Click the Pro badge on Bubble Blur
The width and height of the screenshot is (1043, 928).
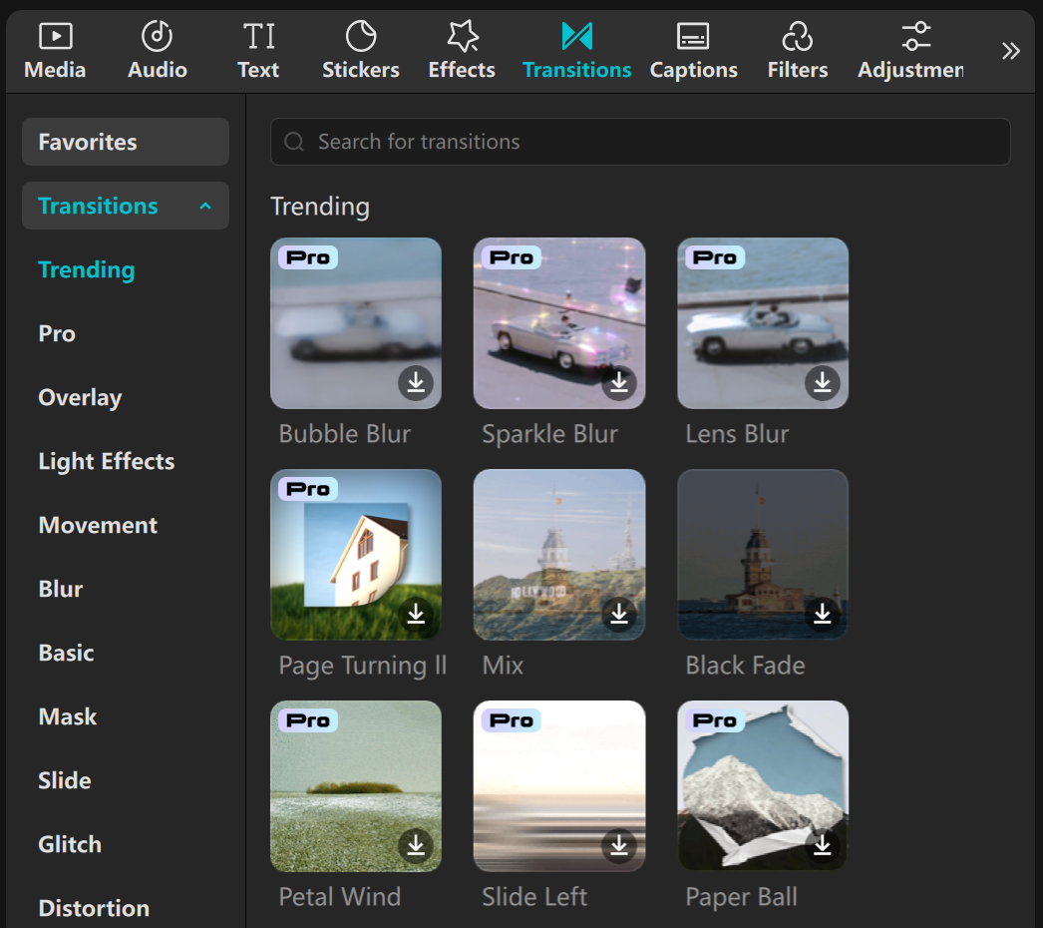tap(308, 257)
